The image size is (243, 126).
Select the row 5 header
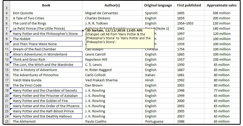coord(6,18)
